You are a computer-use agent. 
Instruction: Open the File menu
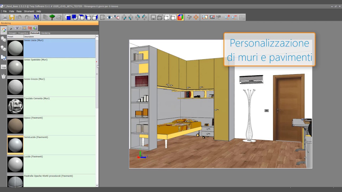coord(5,11)
